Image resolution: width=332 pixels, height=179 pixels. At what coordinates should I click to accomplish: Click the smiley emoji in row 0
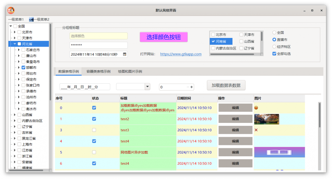coord(256,108)
